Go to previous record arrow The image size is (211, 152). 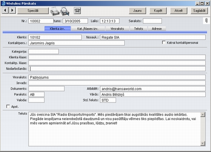[5, 10]
